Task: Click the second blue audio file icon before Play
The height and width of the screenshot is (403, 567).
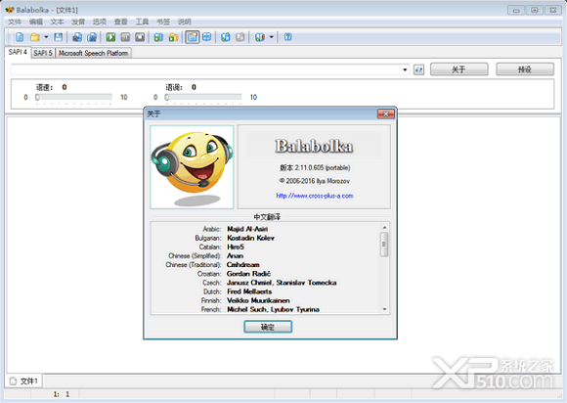Action: click(92, 37)
